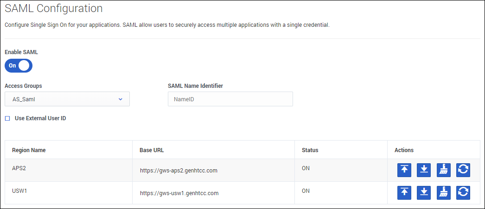The image size is (485, 209).
Task: Select the USW1 region name cell
Action: click(x=19, y=191)
